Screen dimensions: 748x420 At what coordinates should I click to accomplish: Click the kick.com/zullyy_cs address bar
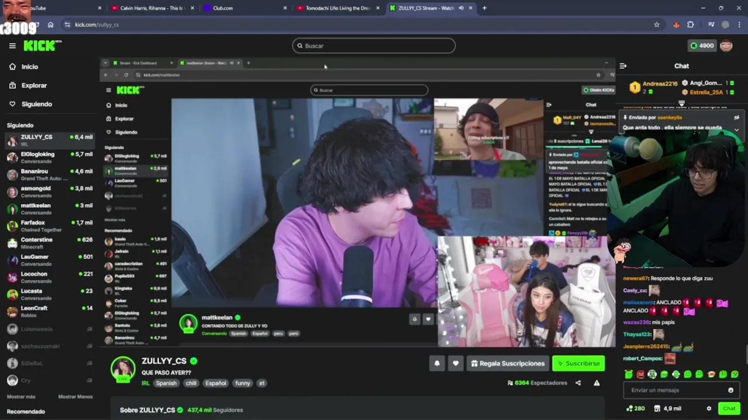click(362, 24)
